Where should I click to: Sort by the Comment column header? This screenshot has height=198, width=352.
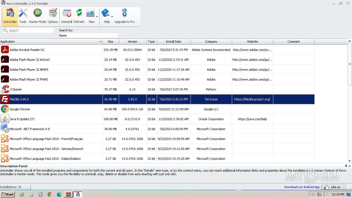click(x=294, y=42)
